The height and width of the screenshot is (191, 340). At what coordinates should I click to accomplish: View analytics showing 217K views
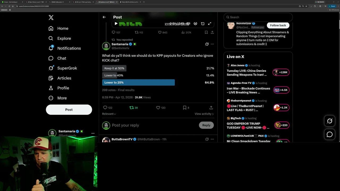click(186, 32)
